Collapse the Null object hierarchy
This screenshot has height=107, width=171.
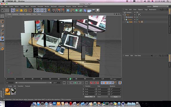click(123, 15)
